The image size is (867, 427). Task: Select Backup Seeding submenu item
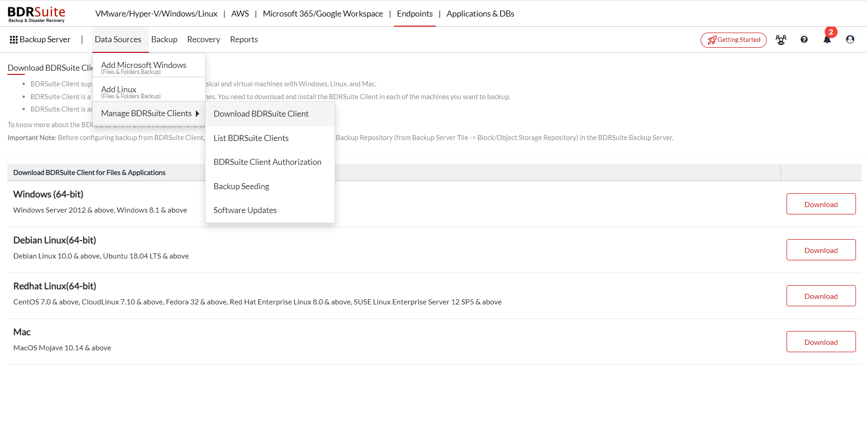click(270, 186)
